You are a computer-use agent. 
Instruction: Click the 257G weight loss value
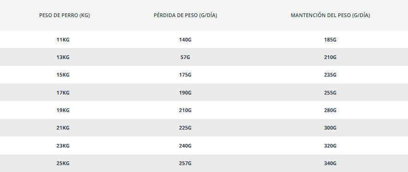click(185, 163)
